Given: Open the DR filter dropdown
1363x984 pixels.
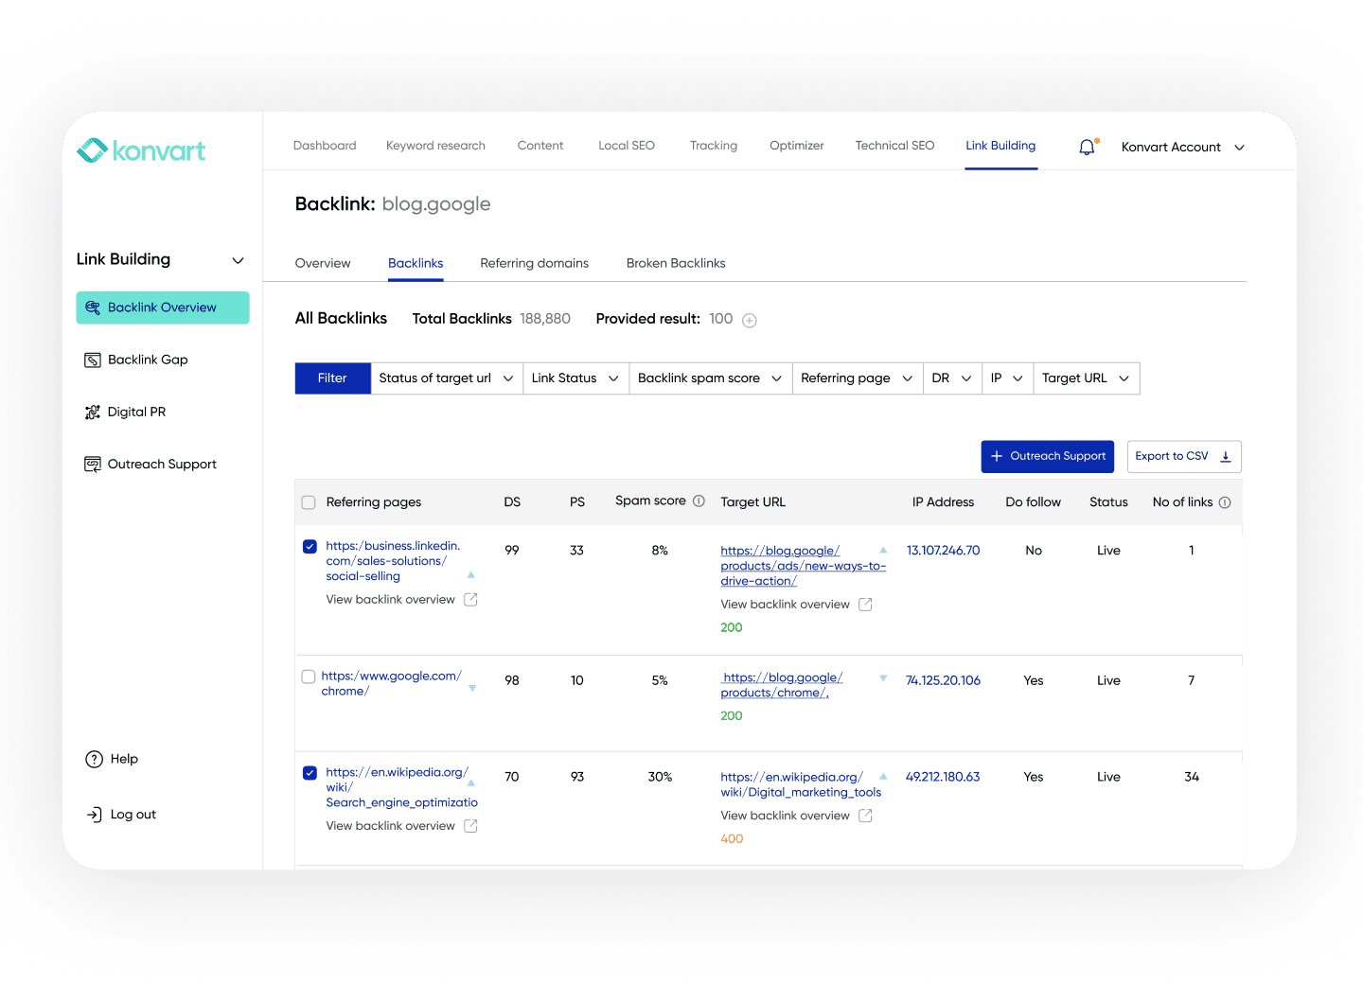Looking at the screenshot, I should click(952, 378).
